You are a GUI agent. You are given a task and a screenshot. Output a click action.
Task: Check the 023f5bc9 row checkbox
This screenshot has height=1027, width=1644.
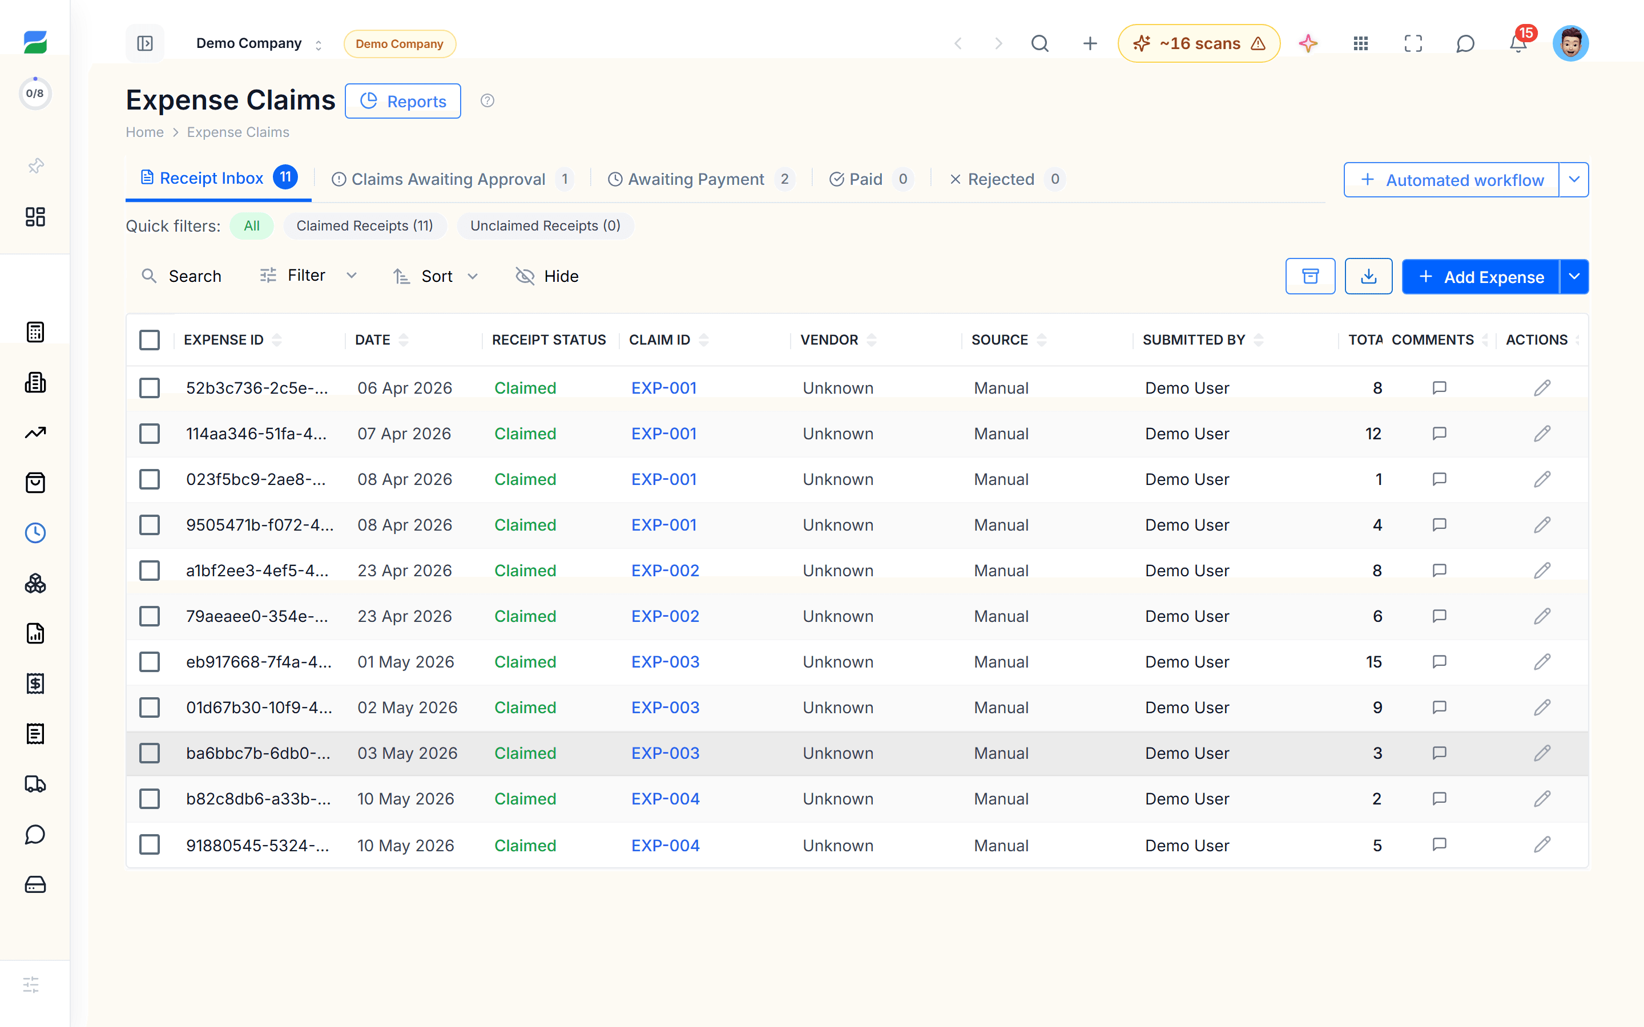[150, 479]
